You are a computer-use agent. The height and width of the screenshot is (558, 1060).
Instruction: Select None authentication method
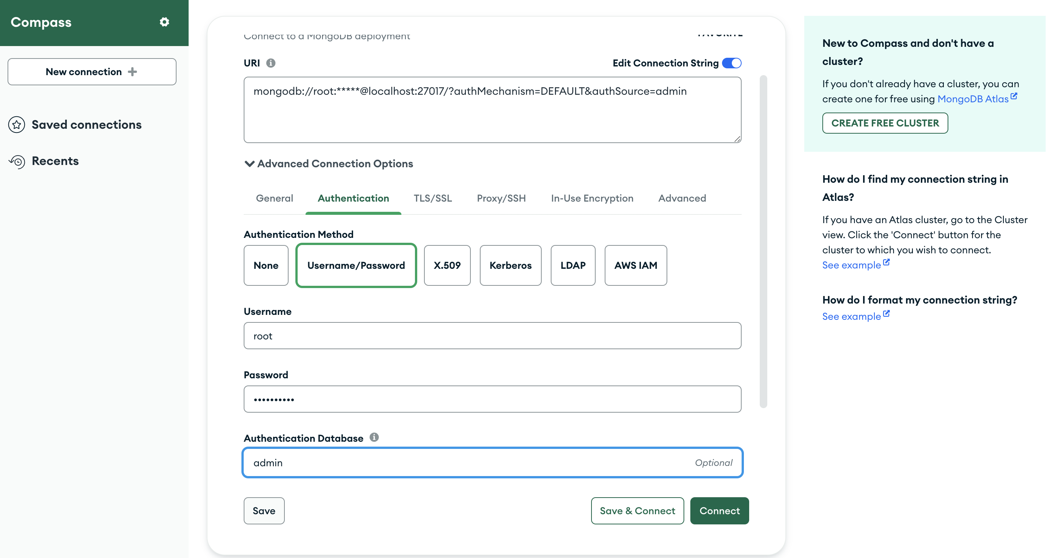(x=266, y=266)
